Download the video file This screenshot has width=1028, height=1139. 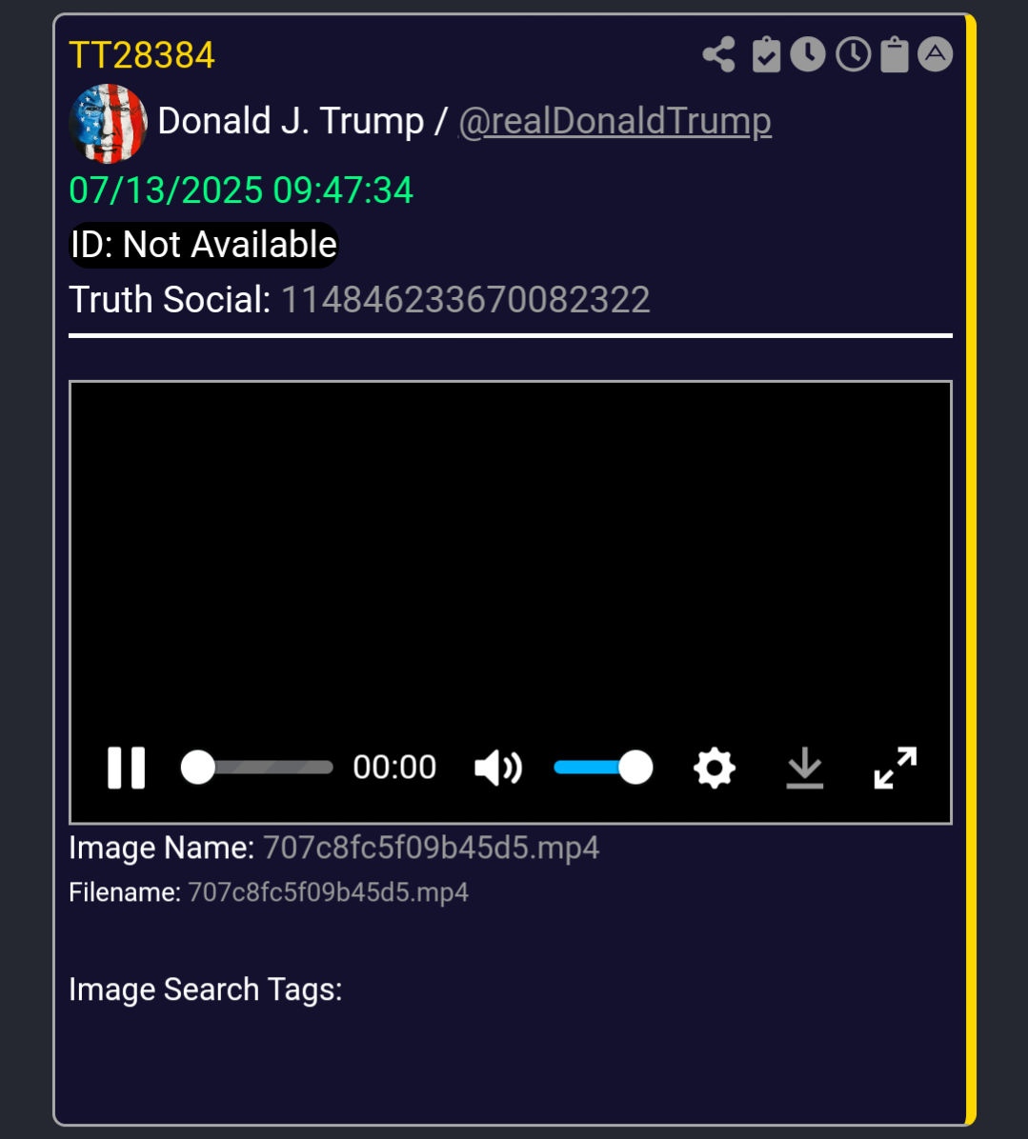804,768
